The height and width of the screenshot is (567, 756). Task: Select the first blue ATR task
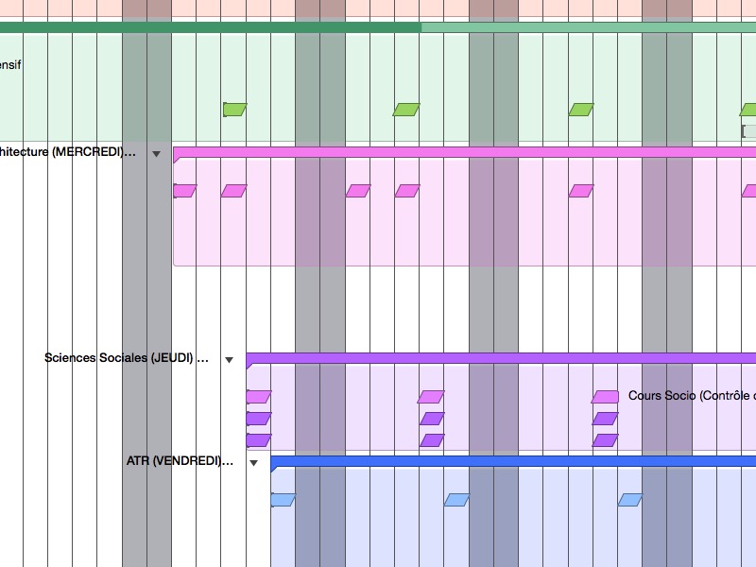(x=283, y=500)
